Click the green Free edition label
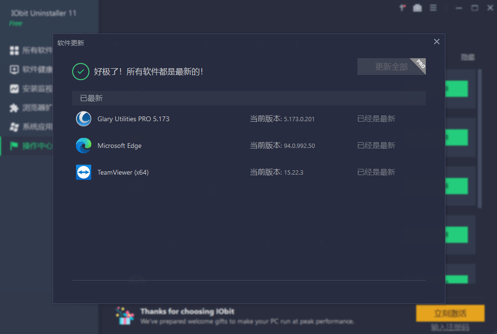Screen dimensions: 497x334 click(16, 23)
